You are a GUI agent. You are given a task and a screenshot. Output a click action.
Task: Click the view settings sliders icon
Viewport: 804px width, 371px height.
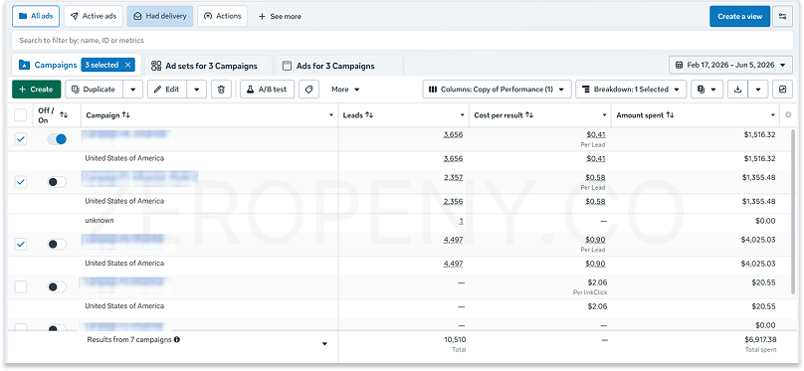pos(782,16)
